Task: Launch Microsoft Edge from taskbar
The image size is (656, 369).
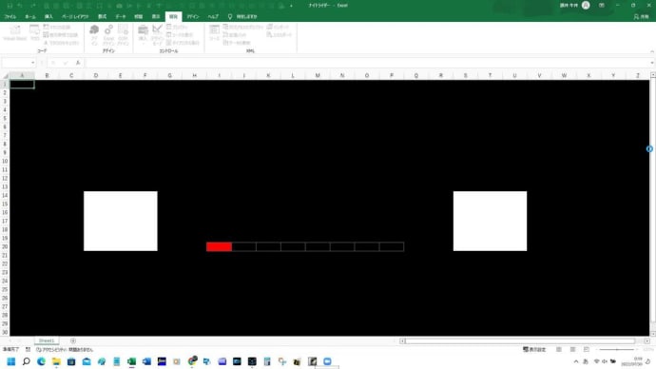Action: pos(41,361)
